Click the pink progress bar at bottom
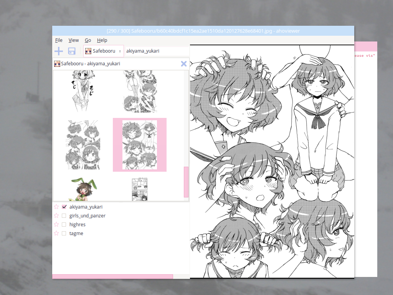Image resolution: width=393 pixels, height=295 pixels. click(x=112, y=277)
